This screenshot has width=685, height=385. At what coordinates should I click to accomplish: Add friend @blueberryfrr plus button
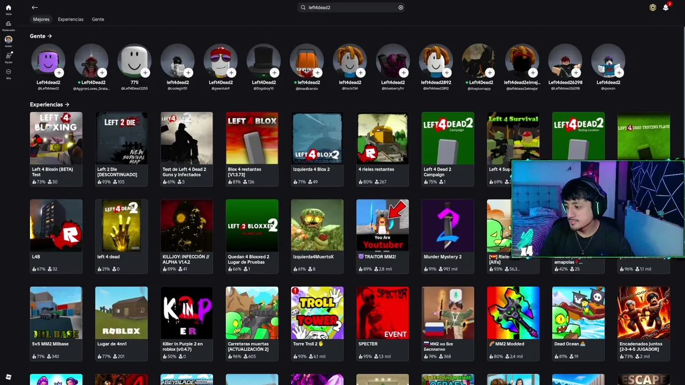click(x=404, y=73)
